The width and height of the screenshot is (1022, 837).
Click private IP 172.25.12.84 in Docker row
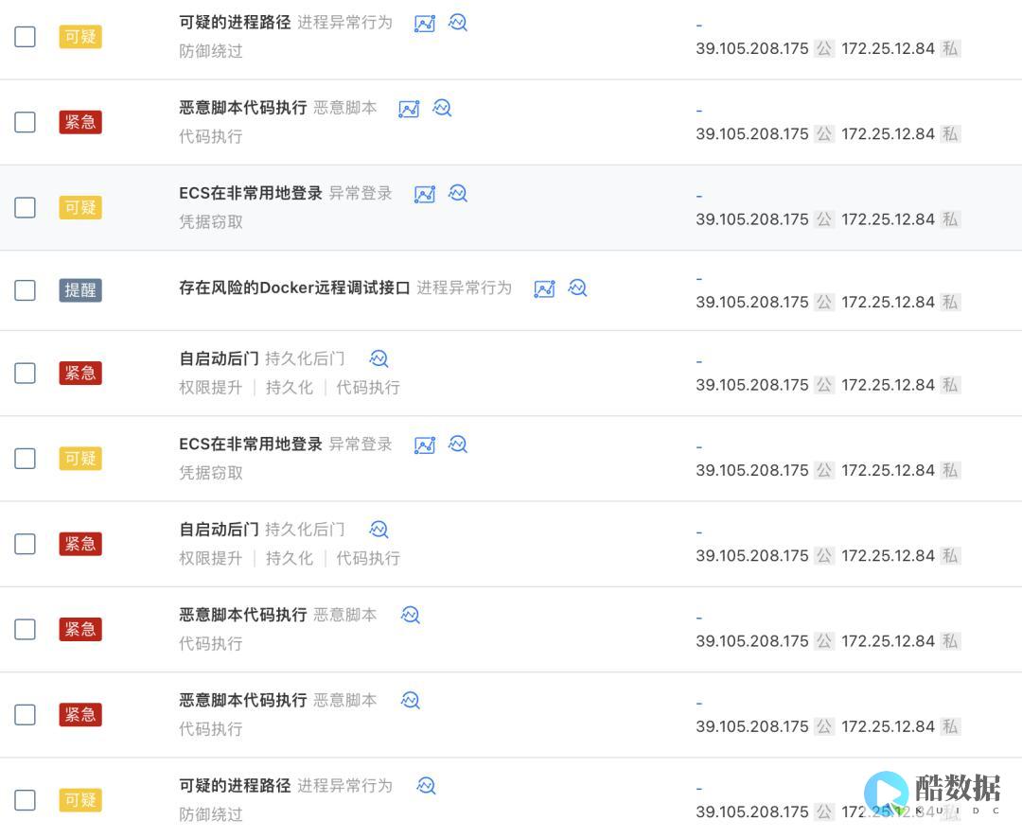888,303
